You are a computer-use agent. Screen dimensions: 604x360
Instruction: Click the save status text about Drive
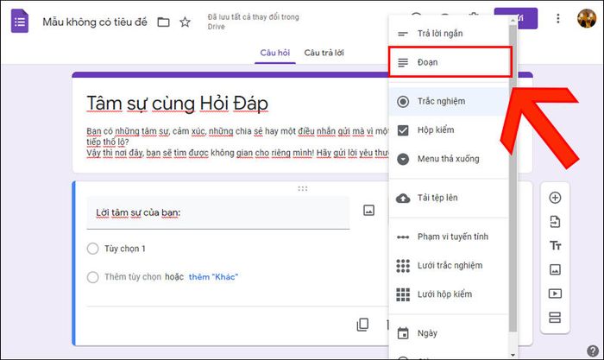253,22
